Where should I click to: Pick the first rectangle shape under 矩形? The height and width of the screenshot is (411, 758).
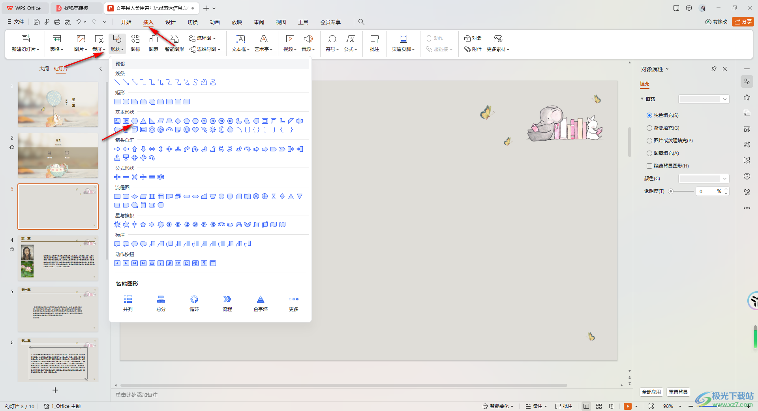(x=117, y=102)
